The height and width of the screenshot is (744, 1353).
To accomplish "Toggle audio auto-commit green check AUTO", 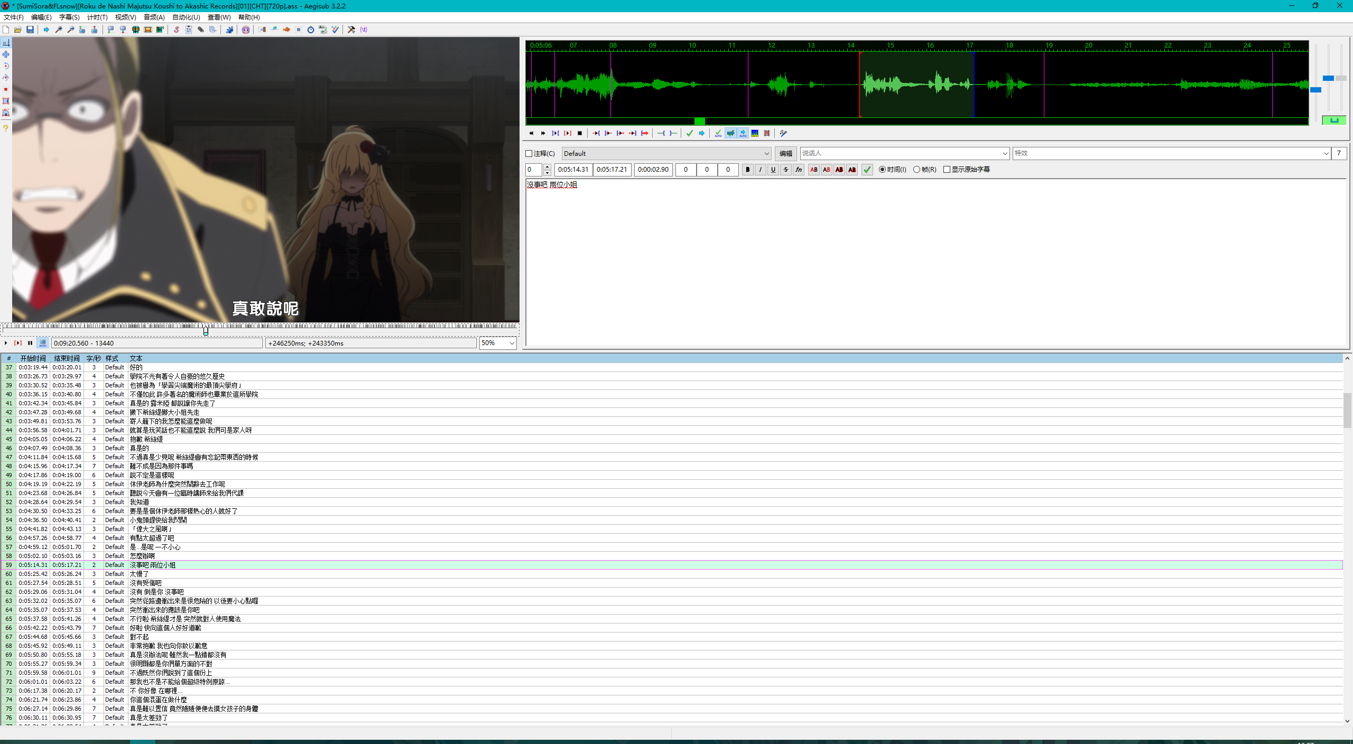I will coord(718,133).
